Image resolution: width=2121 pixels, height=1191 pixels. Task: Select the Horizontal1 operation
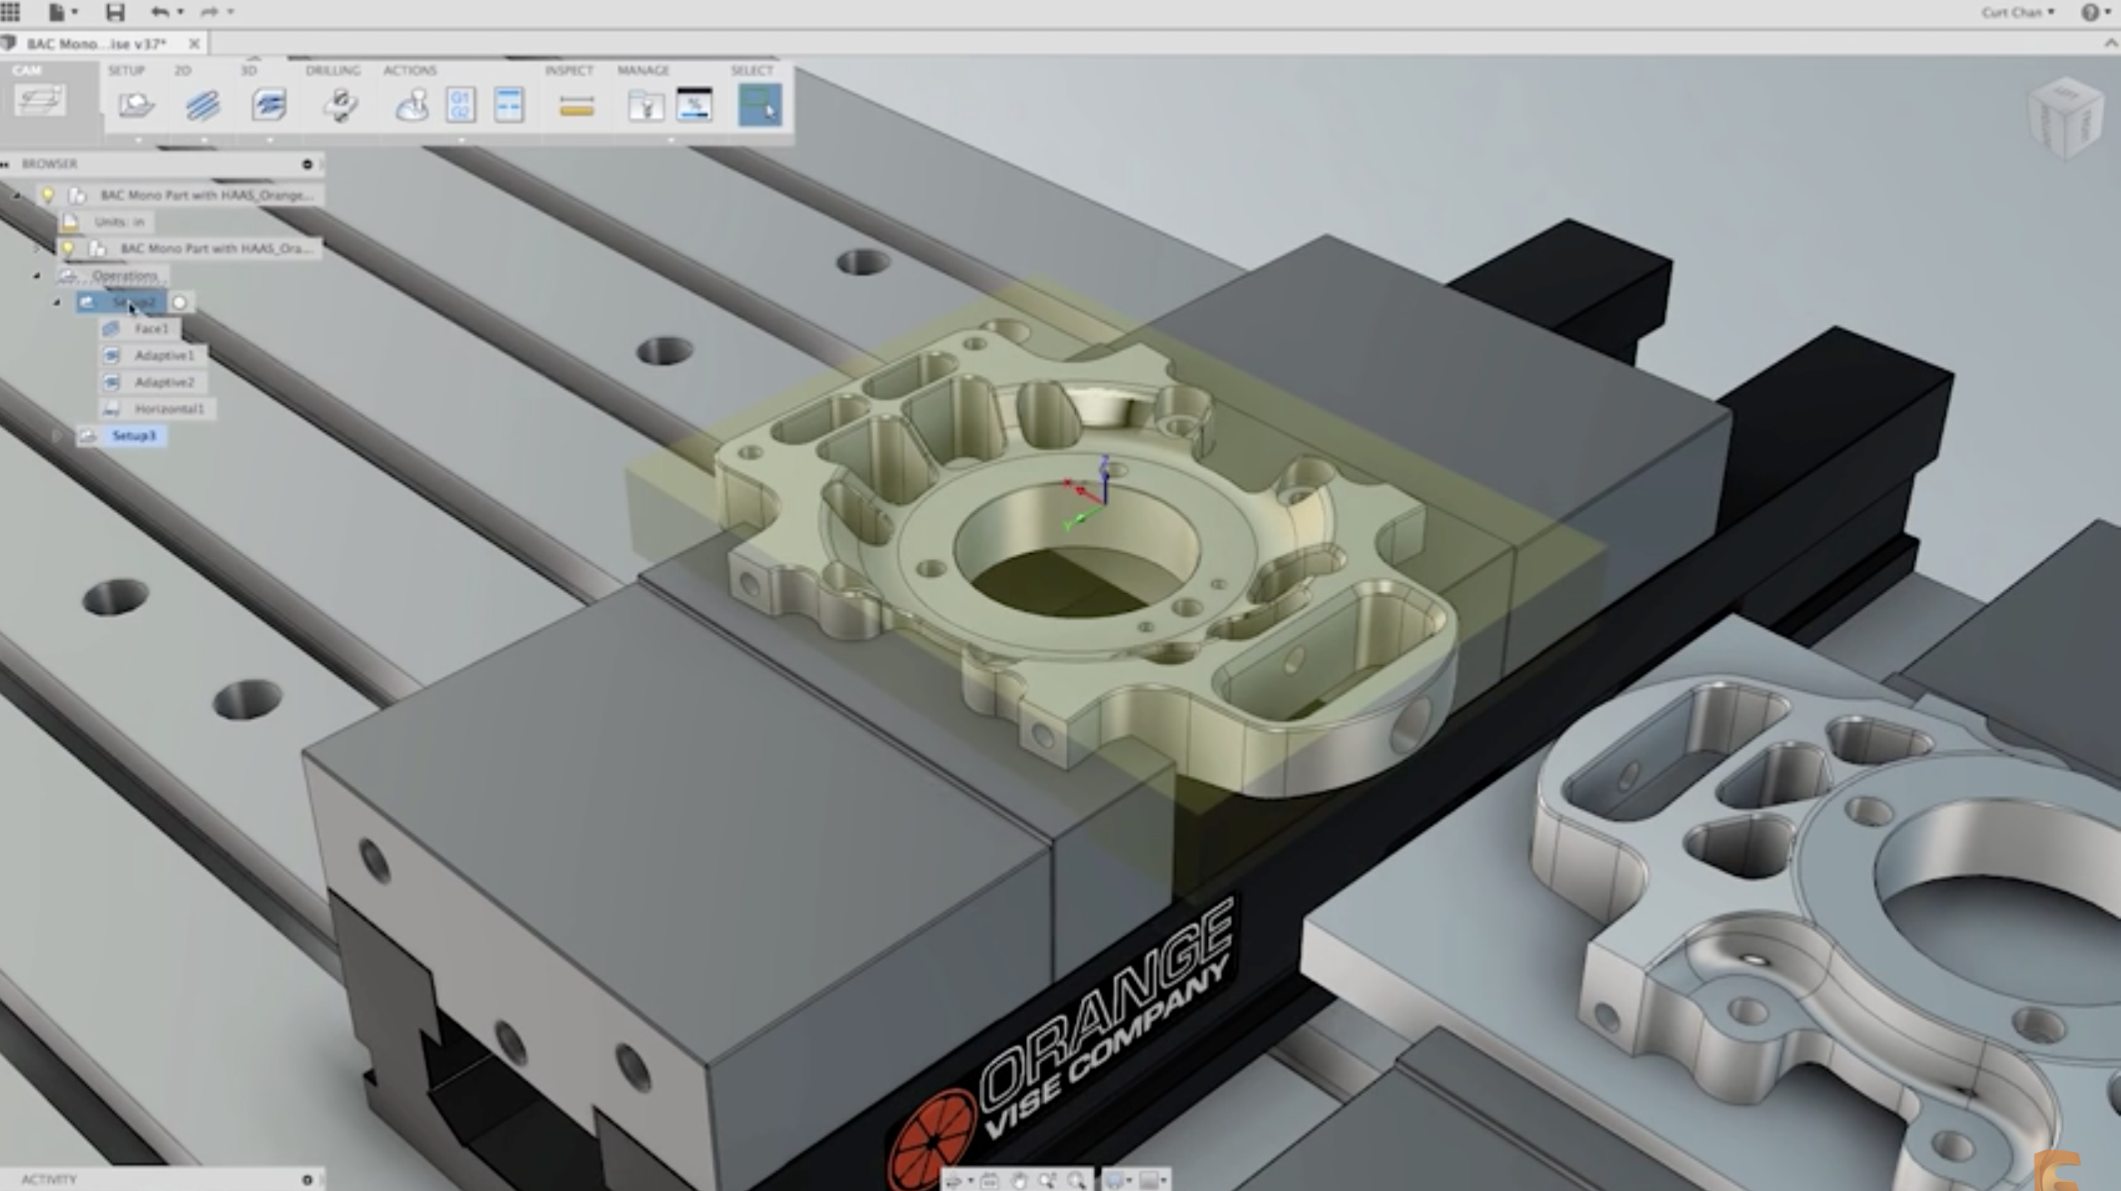tap(169, 408)
